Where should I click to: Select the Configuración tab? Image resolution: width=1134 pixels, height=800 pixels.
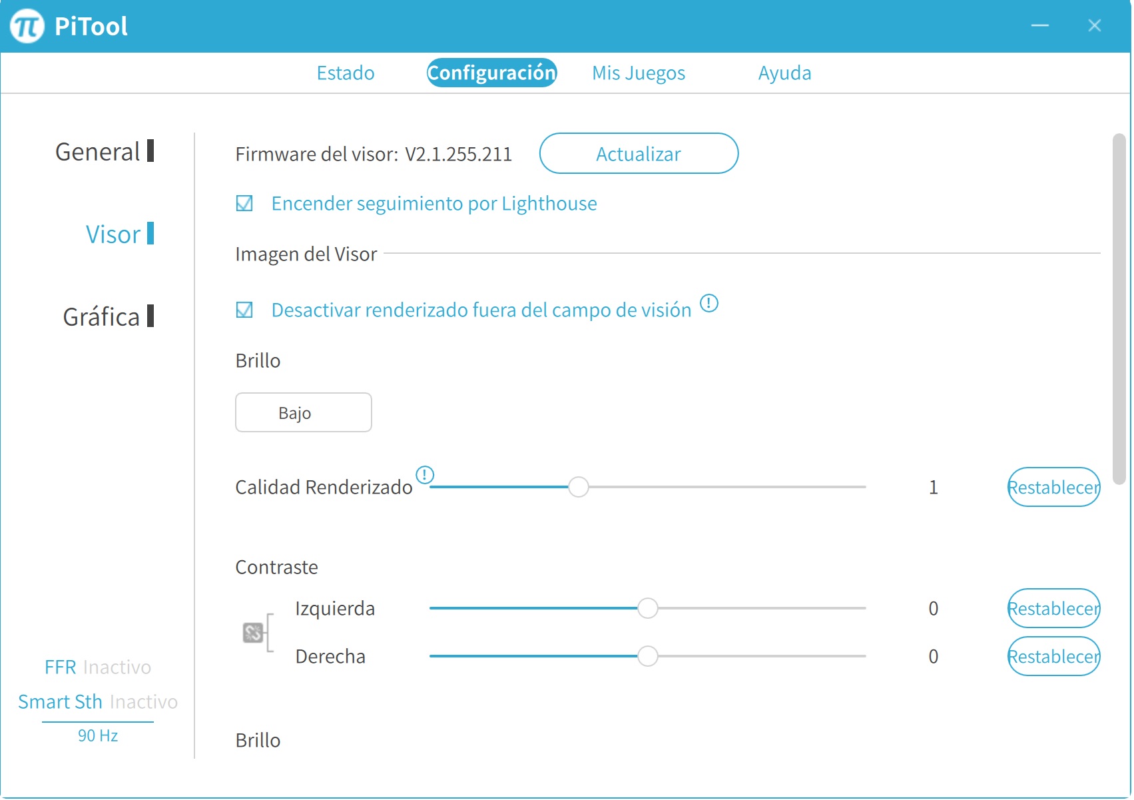(x=491, y=73)
